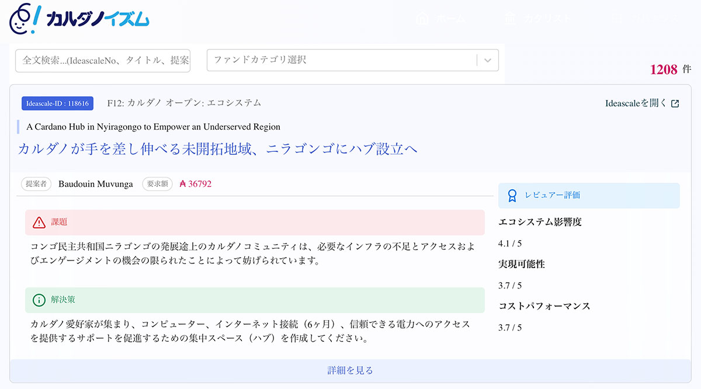Click the 1208 件 result count

[x=671, y=70]
